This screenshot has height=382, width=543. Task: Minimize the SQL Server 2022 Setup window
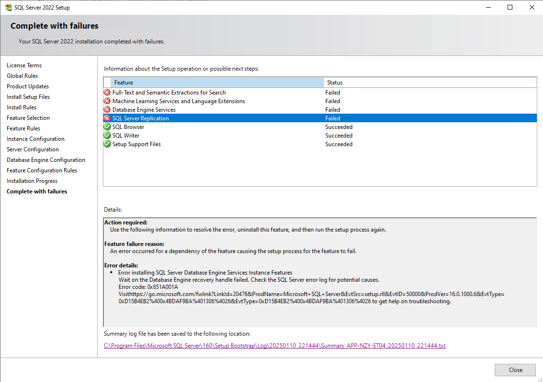coord(488,7)
